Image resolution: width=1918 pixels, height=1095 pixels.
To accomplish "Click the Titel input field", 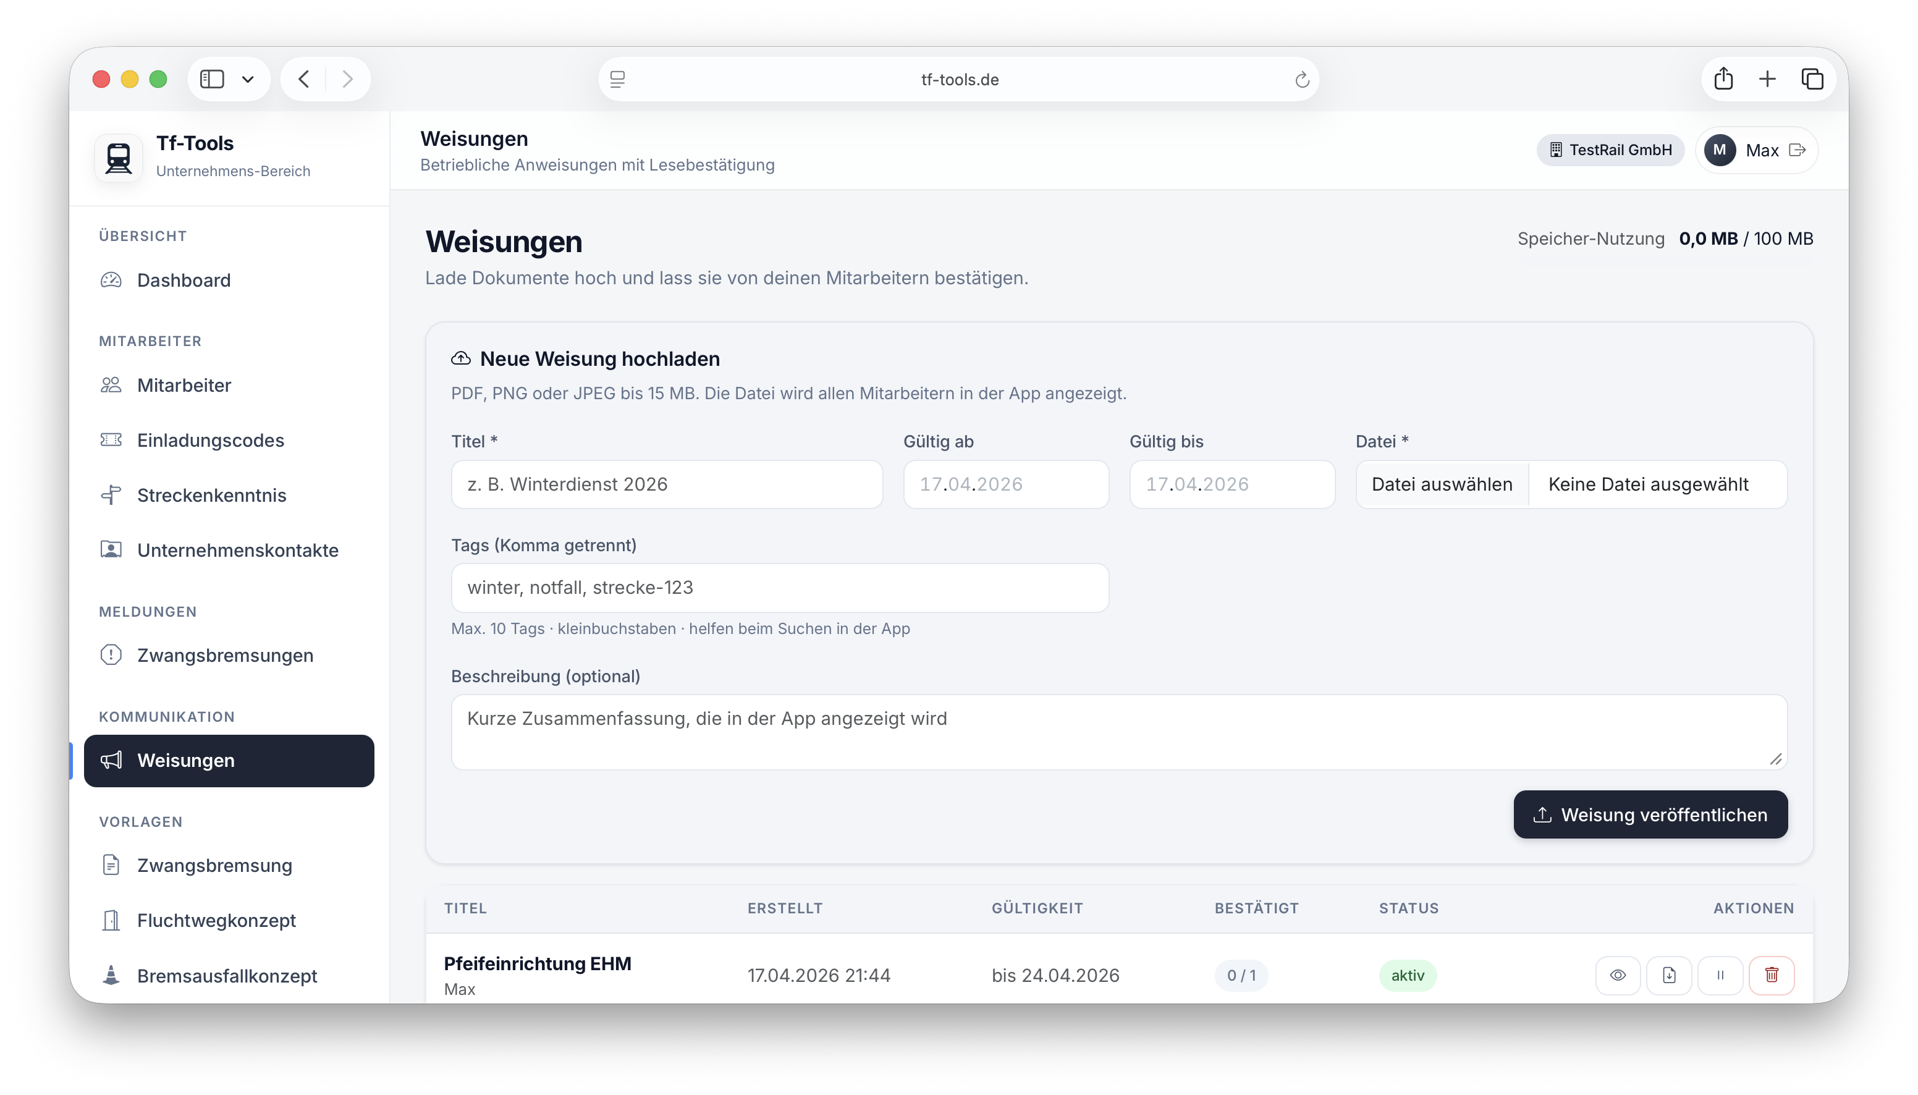I will [666, 484].
